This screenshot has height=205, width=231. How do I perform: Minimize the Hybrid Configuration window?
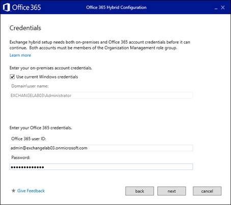[216, 8]
